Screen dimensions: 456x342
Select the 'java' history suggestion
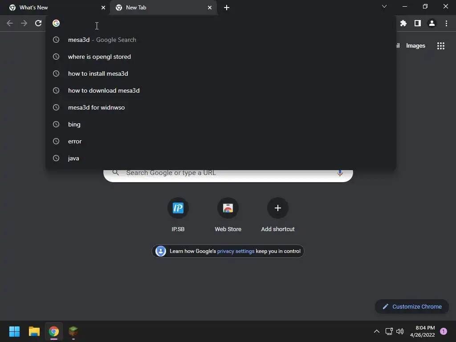(x=221, y=158)
